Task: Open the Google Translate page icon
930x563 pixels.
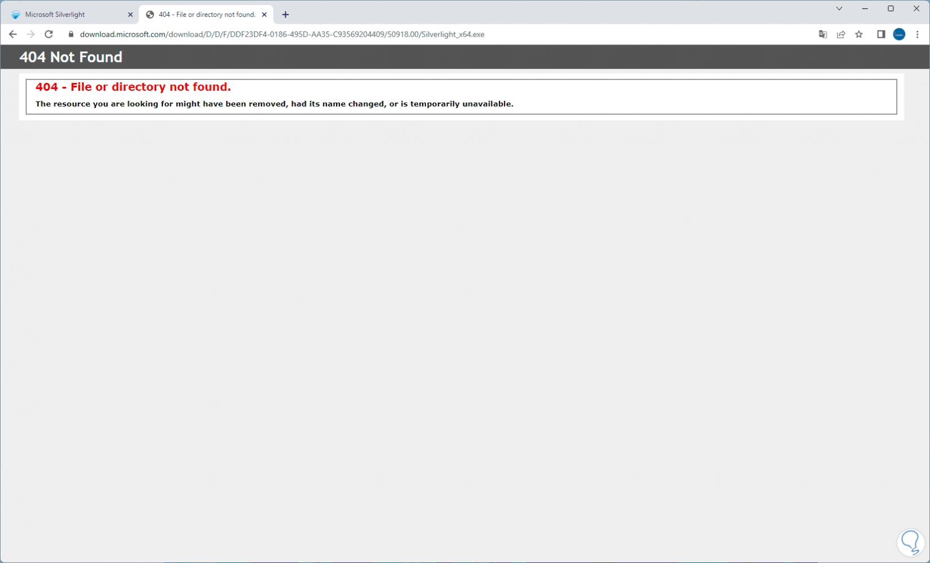Action: 823,34
